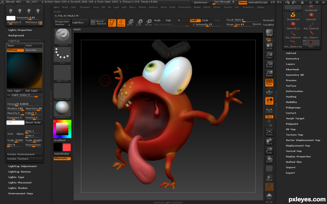
Task: Select the right-shelf Move view icon
Action: [269, 141]
